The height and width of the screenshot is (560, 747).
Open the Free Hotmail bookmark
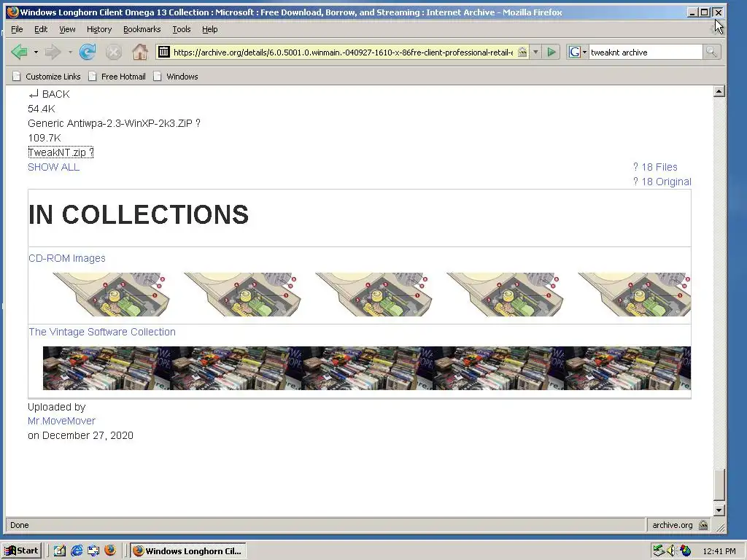point(117,76)
